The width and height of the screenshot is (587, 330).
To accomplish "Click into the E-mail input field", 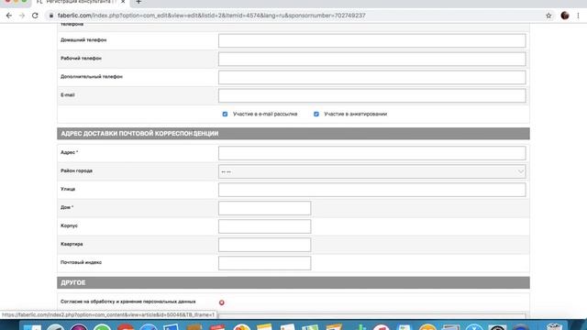I will [x=371, y=95].
